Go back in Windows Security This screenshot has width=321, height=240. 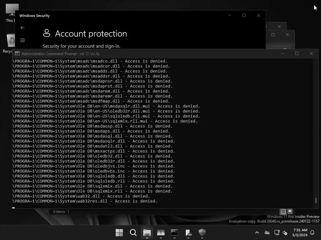23,28
